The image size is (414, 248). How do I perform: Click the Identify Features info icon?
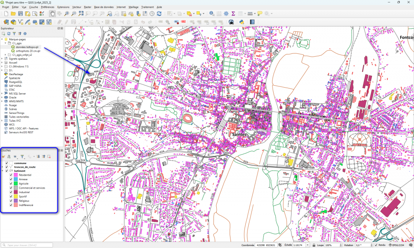click(212, 14)
